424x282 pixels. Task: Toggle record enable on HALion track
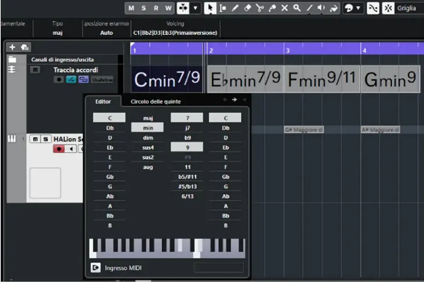pyautogui.click(x=59, y=149)
